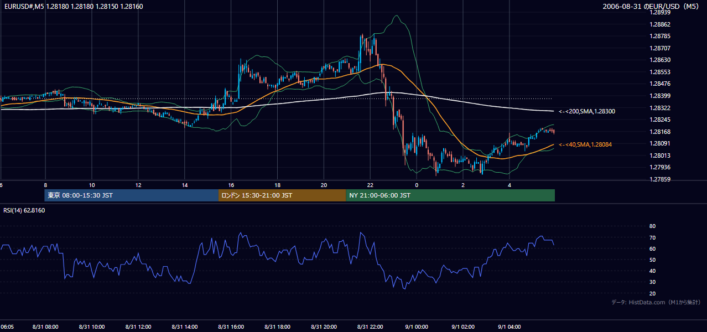Click the 8/31 16:00 bottom time label
Screen dimensions: 707x332
[x=231, y=327]
